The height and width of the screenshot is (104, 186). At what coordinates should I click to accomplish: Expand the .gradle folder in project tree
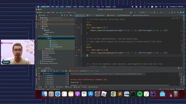[41, 20]
